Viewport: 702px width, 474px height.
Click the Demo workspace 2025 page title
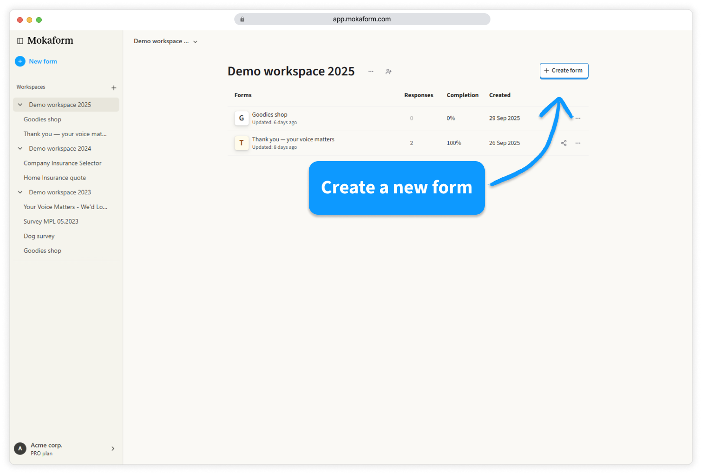pyautogui.click(x=291, y=72)
